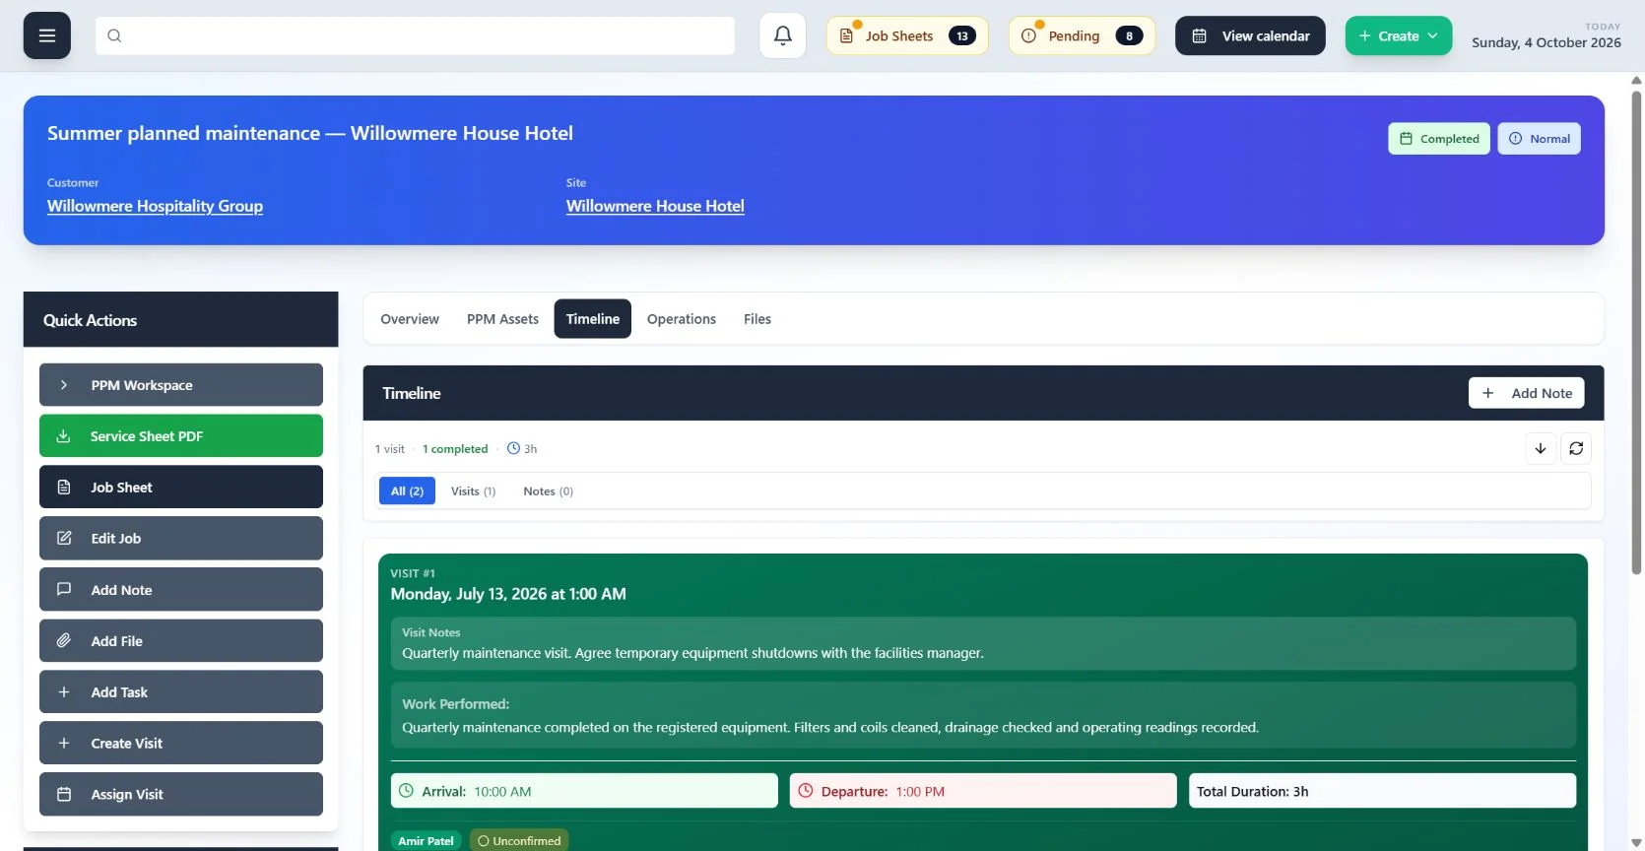Image resolution: width=1645 pixels, height=851 pixels.
Task: Click Add Note in Timeline header
Action: click(x=1527, y=393)
